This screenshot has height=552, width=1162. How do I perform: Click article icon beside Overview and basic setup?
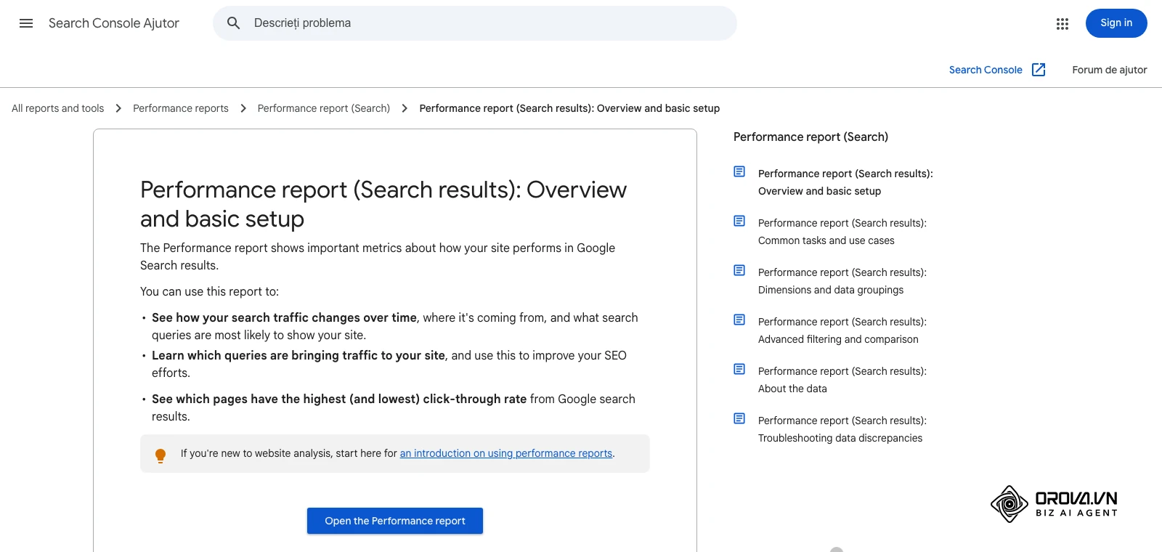[x=739, y=171]
